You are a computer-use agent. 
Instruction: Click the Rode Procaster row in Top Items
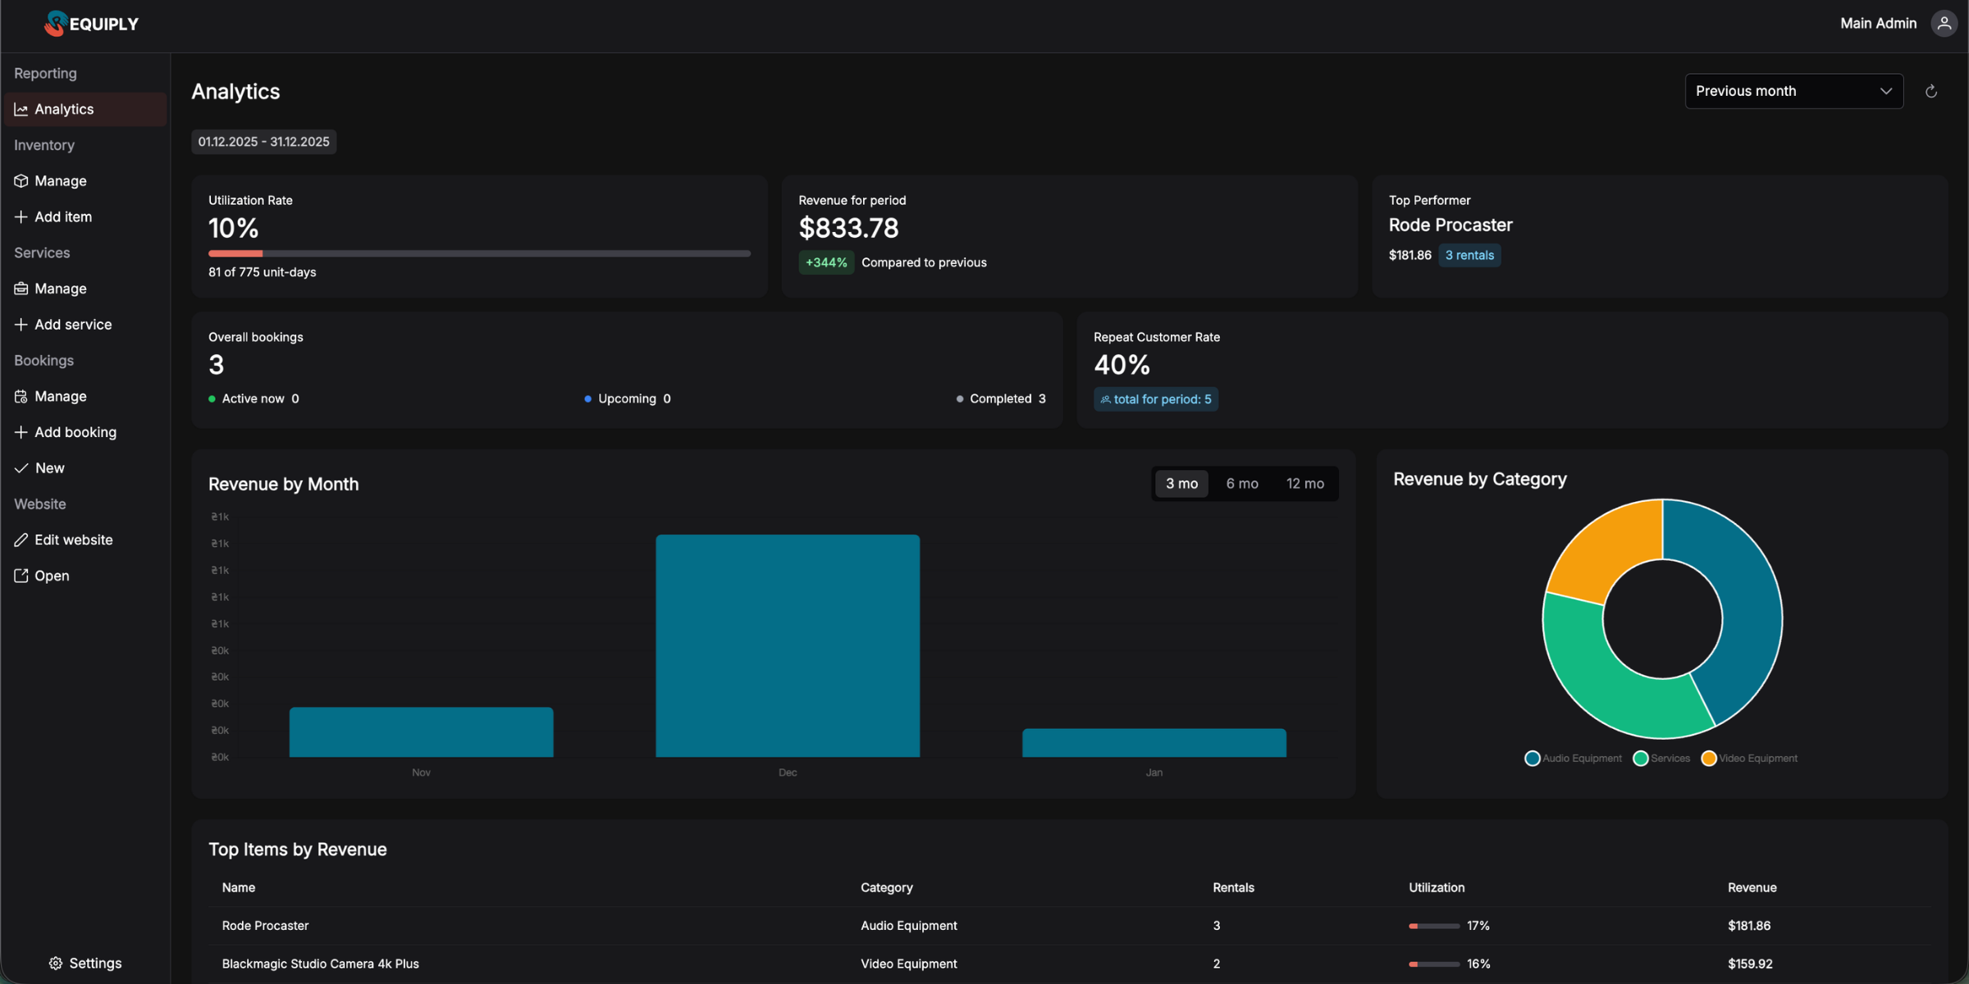click(x=265, y=925)
